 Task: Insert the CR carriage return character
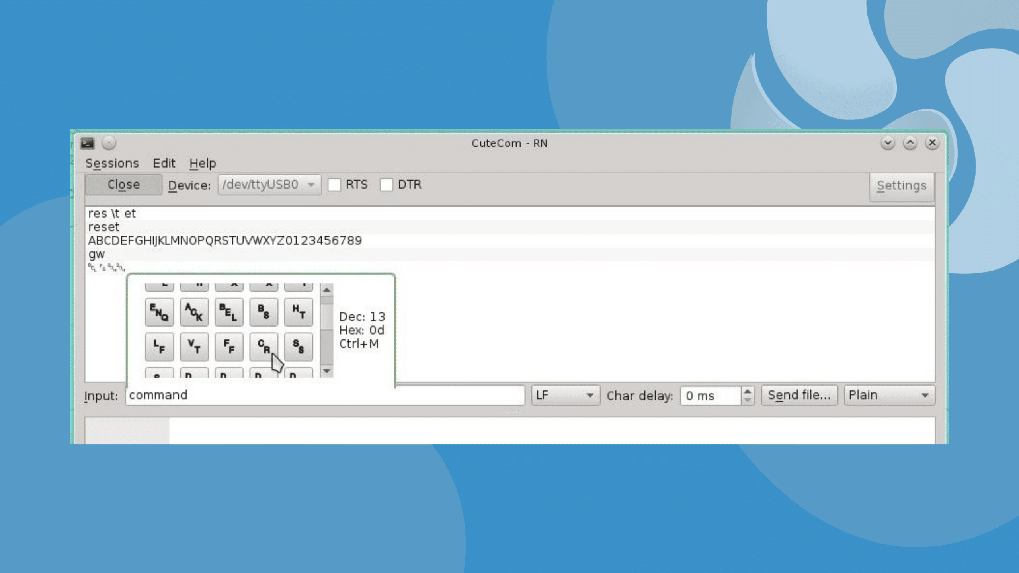tap(264, 347)
